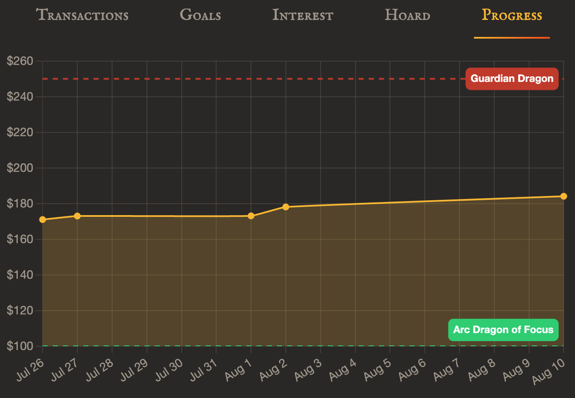
Task: Select the Jul 27 data point
Action: pyautogui.click(x=77, y=216)
